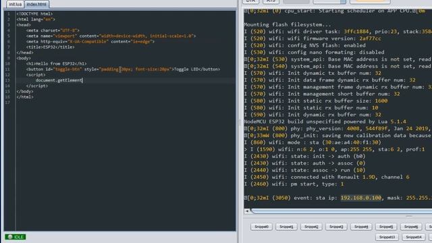Run the Snippet13 button
Image resolution: width=432 pixels, height=243 pixels.
coord(387,237)
